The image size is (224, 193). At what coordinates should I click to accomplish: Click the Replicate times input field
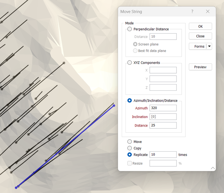pyautogui.click(x=163, y=155)
